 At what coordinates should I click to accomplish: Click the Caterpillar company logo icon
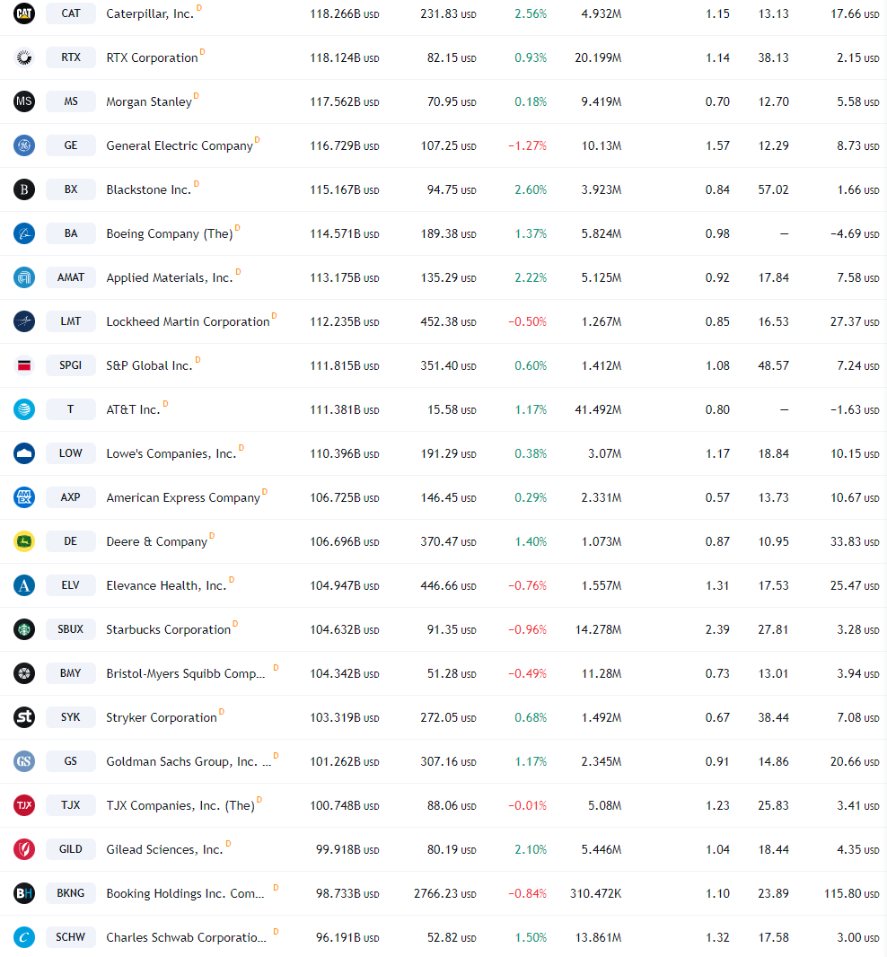coord(24,13)
